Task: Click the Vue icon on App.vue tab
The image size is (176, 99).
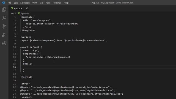Action: (12, 9)
